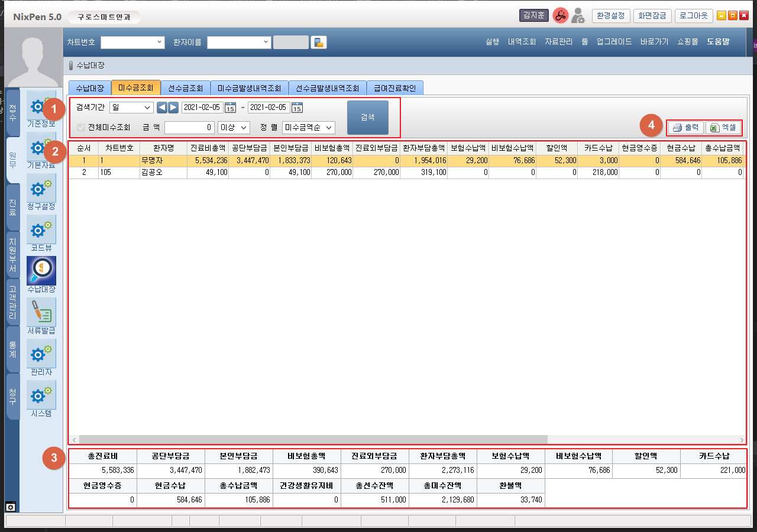Screen dimensions: 757x532
Task: Switch to the 선수금조회 tab
Action: 185,88
